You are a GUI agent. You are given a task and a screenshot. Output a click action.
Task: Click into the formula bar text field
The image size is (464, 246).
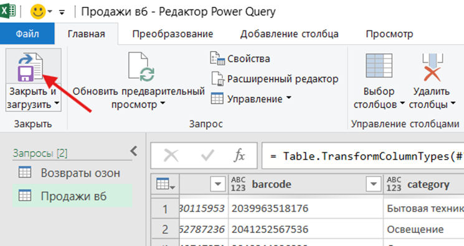(x=363, y=156)
